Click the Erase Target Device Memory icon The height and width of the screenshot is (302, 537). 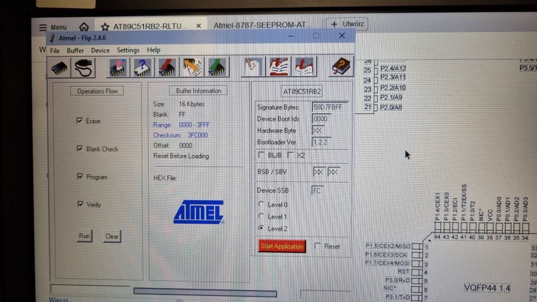point(119,68)
